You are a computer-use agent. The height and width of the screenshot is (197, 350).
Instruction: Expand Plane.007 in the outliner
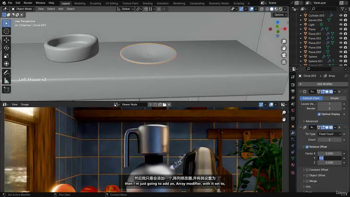301,43
